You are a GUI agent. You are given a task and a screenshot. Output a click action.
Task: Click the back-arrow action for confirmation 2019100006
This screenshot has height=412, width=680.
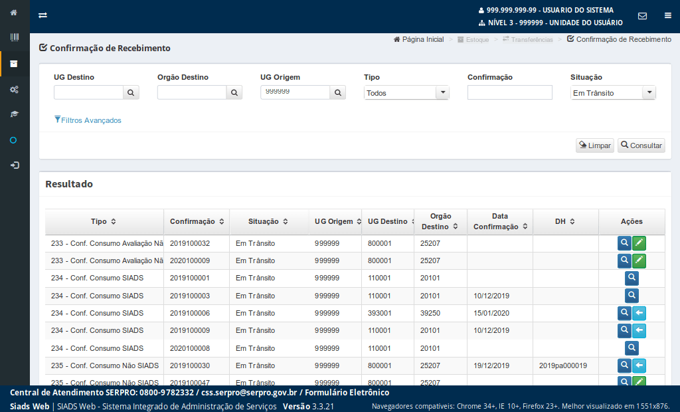pyautogui.click(x=639, y=313)
